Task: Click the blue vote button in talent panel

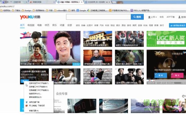Action: [x=161, y=76]
